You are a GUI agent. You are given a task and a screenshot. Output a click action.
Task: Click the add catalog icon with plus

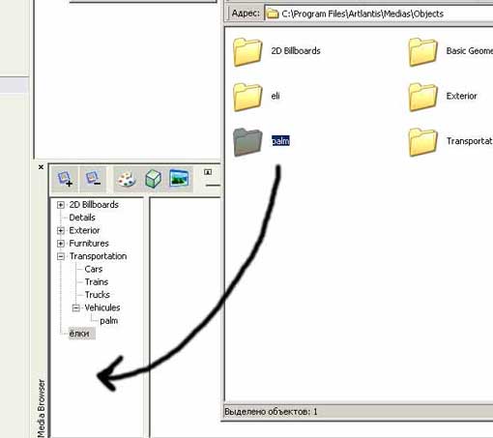point(65,179)
